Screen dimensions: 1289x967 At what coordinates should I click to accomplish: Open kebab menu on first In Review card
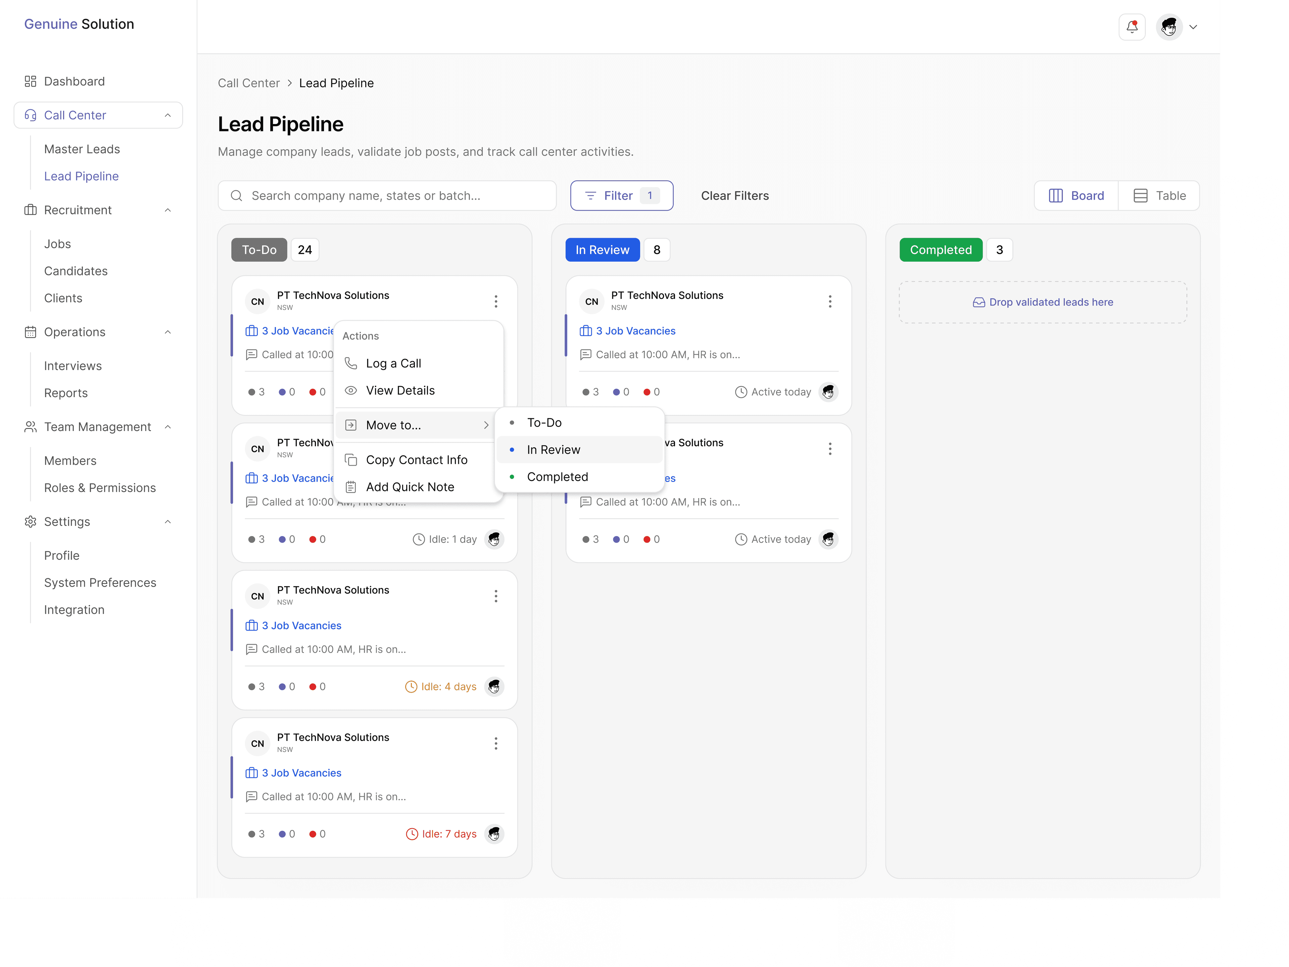[830, 302]
